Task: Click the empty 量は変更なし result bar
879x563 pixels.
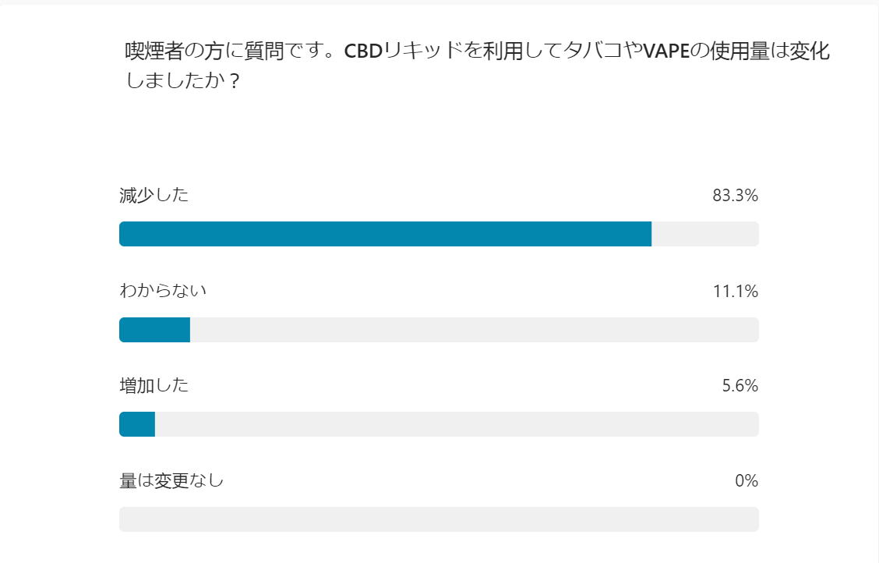Action: pos(439,519)
